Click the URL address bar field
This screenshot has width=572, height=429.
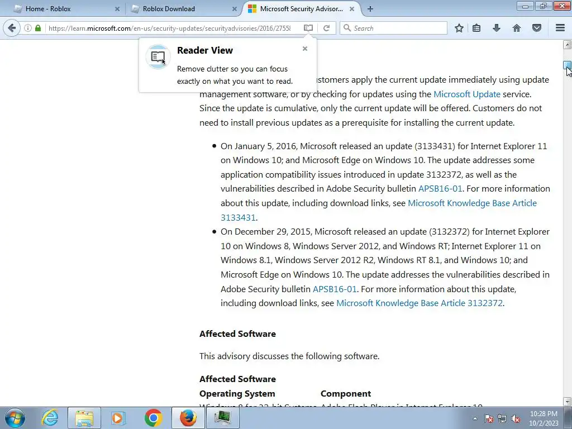tap(170, 28)
